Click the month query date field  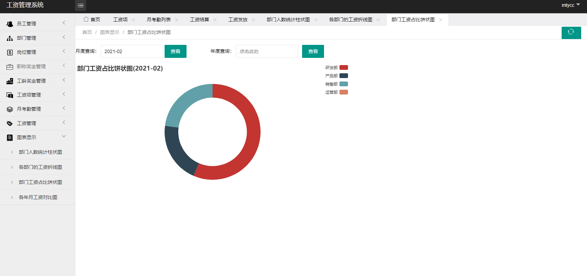(x=132, y=51)
